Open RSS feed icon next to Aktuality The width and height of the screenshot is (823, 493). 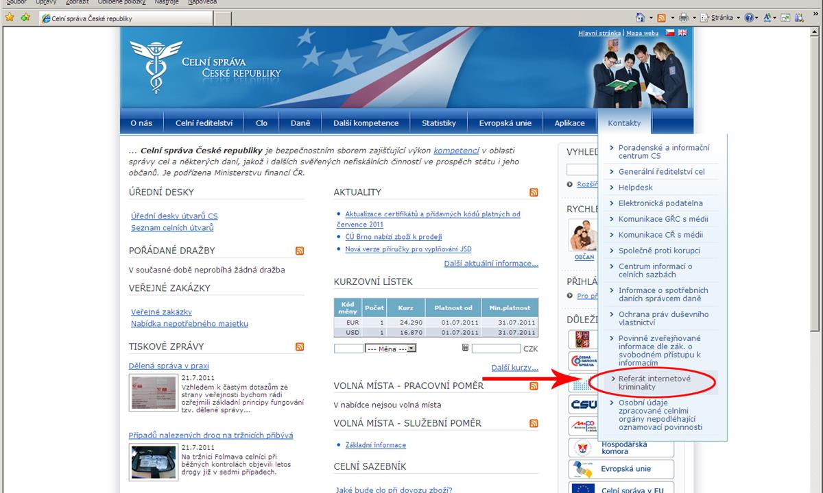click(x=534, y=192)
